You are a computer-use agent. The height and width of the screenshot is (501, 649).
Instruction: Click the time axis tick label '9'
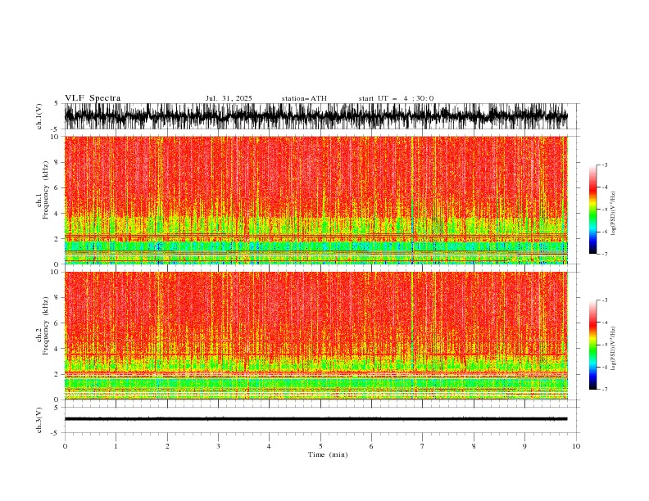(x=524, y=446)
